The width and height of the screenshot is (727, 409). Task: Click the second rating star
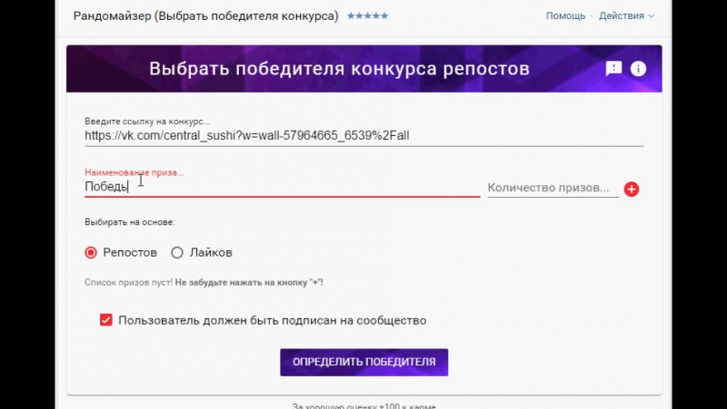pos(358,16)
